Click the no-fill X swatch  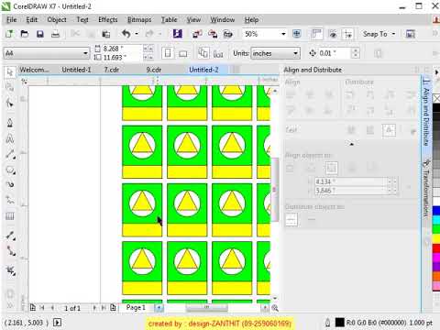[x=436, y=98]
